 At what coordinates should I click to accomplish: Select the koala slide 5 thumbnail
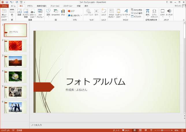(15, 91)
